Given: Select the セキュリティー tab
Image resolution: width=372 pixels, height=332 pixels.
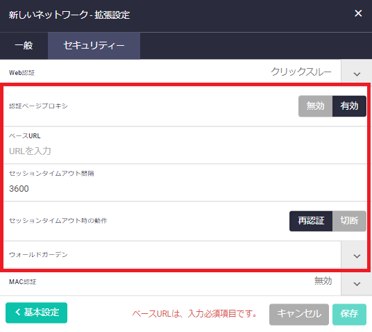Looking at the screenshot, I should (x=94, y=46).
